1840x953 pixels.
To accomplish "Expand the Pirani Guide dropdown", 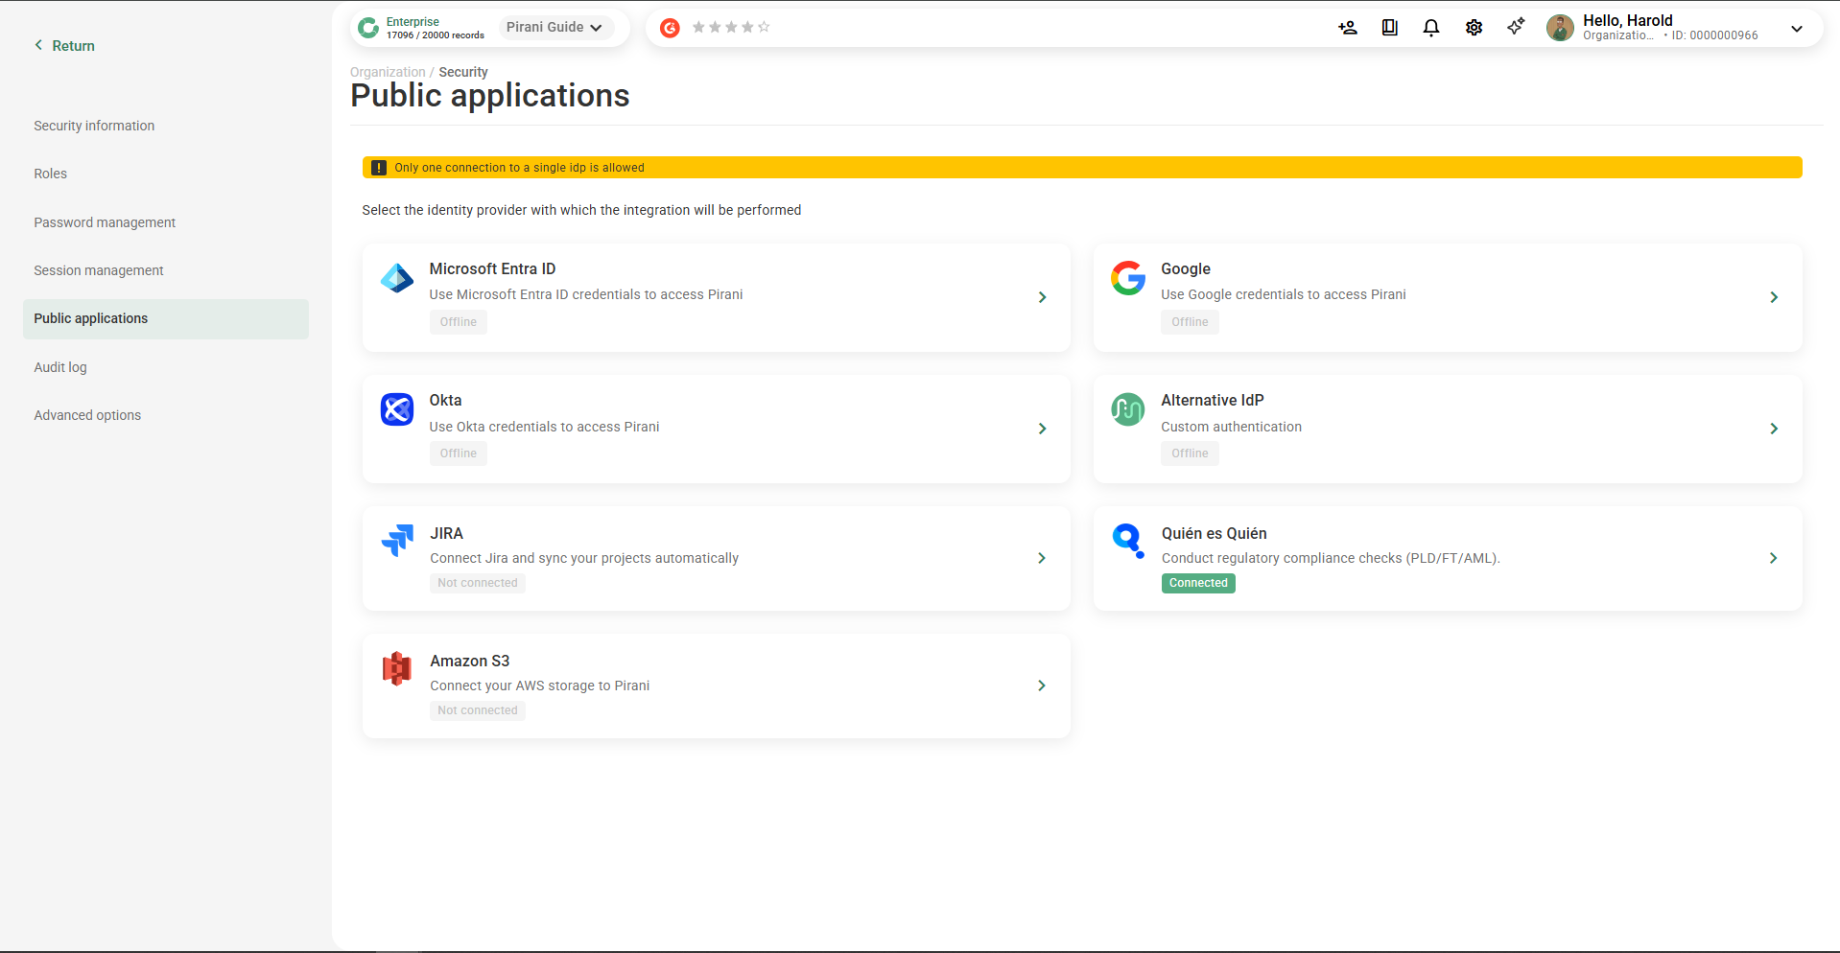I will tap(554, 28).
